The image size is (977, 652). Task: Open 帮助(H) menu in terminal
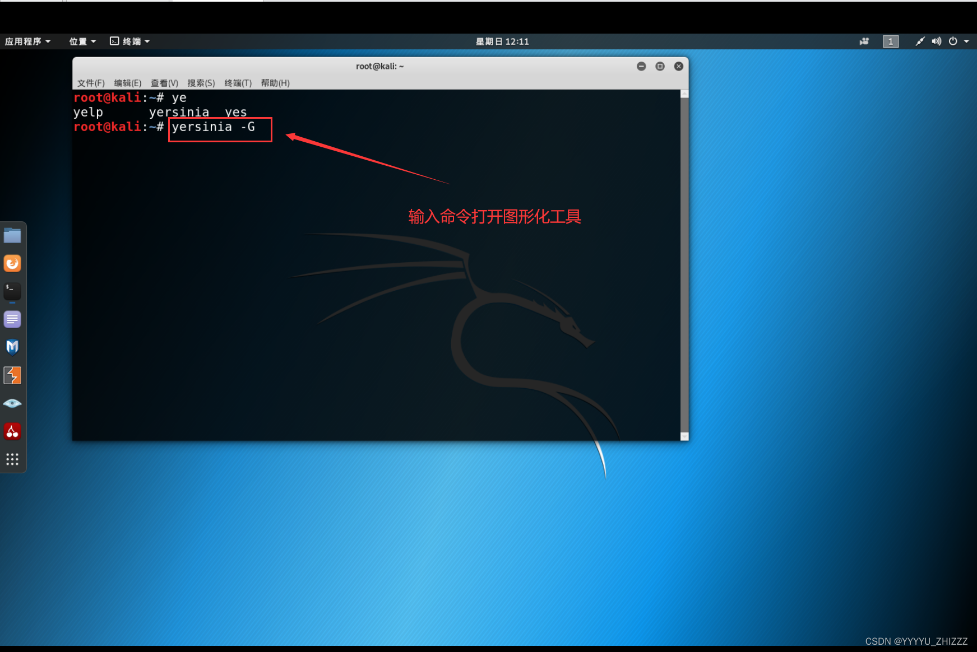tap(275, 83)
